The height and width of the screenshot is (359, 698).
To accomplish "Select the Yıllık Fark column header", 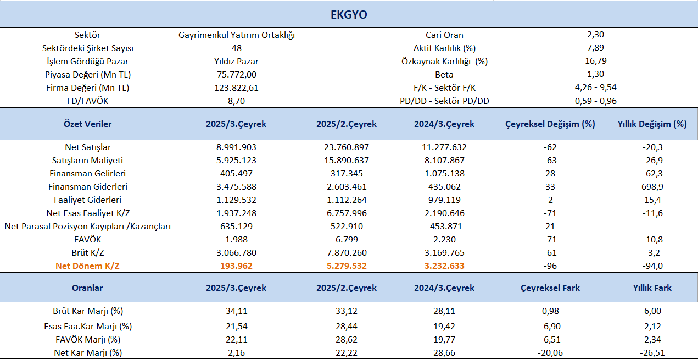I will tap(652, 288).
